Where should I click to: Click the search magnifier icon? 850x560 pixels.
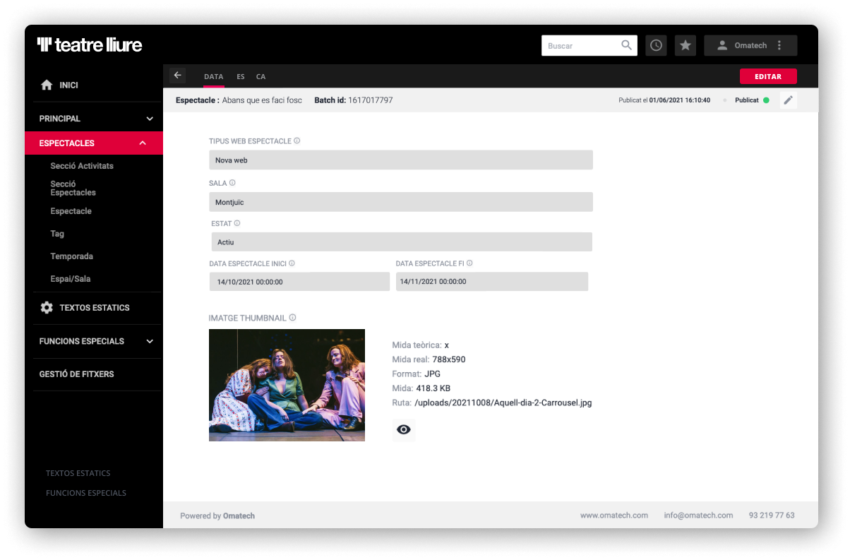pos(626,45)
